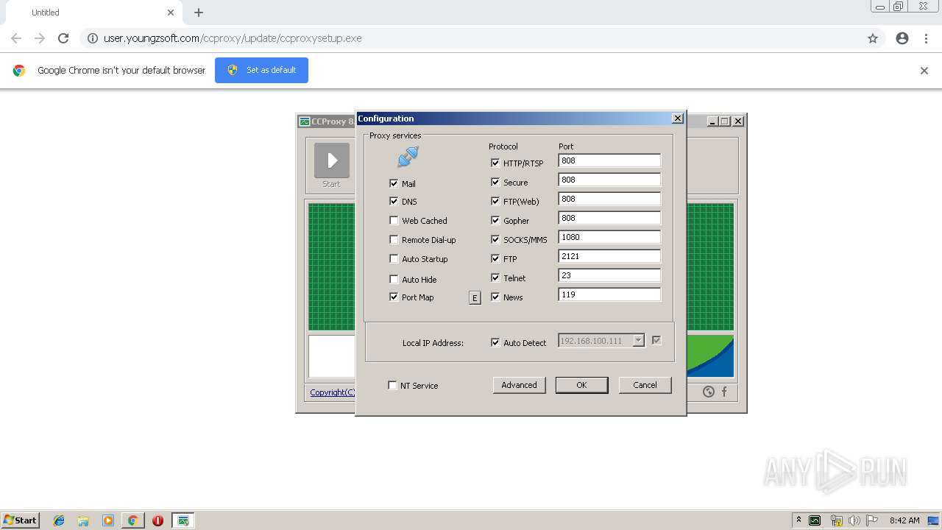Click the taskbar clock 8:42 AM
The height and width of the screenshot is (530, 942).
click(x=904, y=520)
